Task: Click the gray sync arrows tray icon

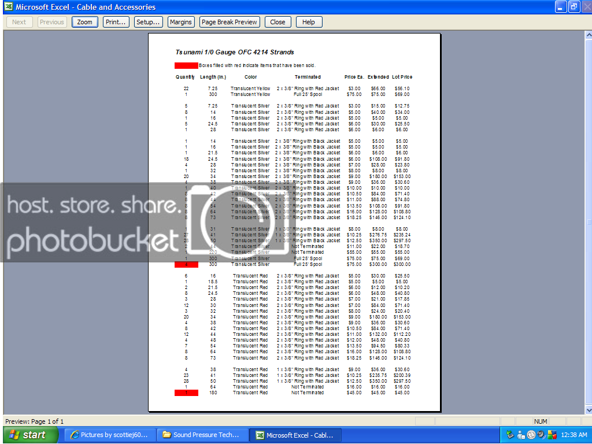Action: click(531, 435)
